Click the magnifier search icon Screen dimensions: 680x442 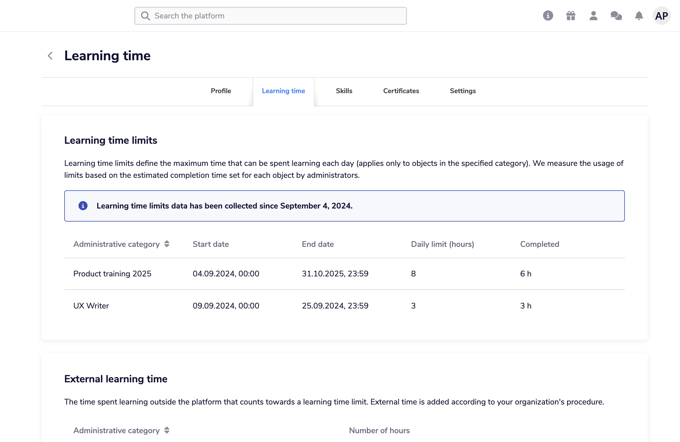[x=146, y=16]
